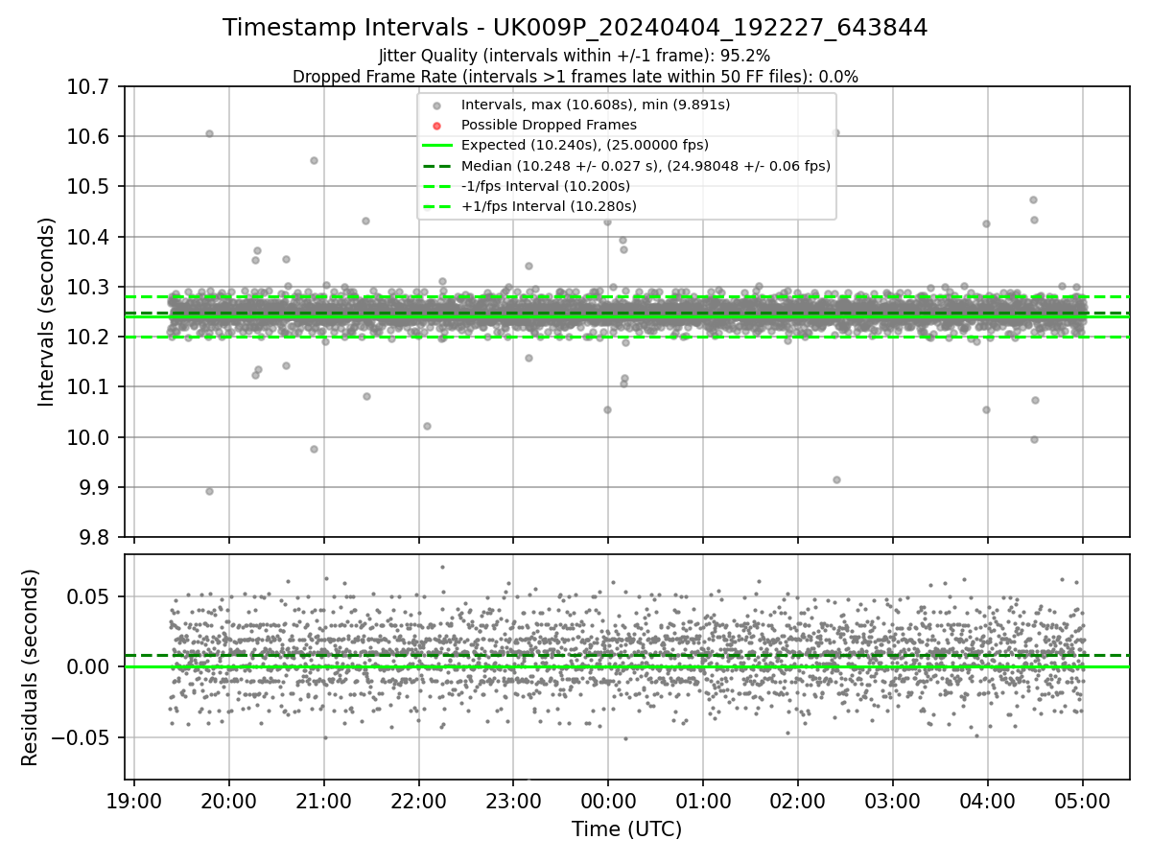This screenshot has height=863, width=1151.
Task: Click legend entry "-1/fps Interval (10.200s)"
Action: 546,186
